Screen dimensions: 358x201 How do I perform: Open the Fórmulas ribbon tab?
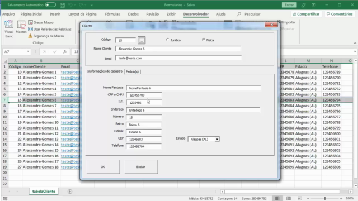point(112,14)
